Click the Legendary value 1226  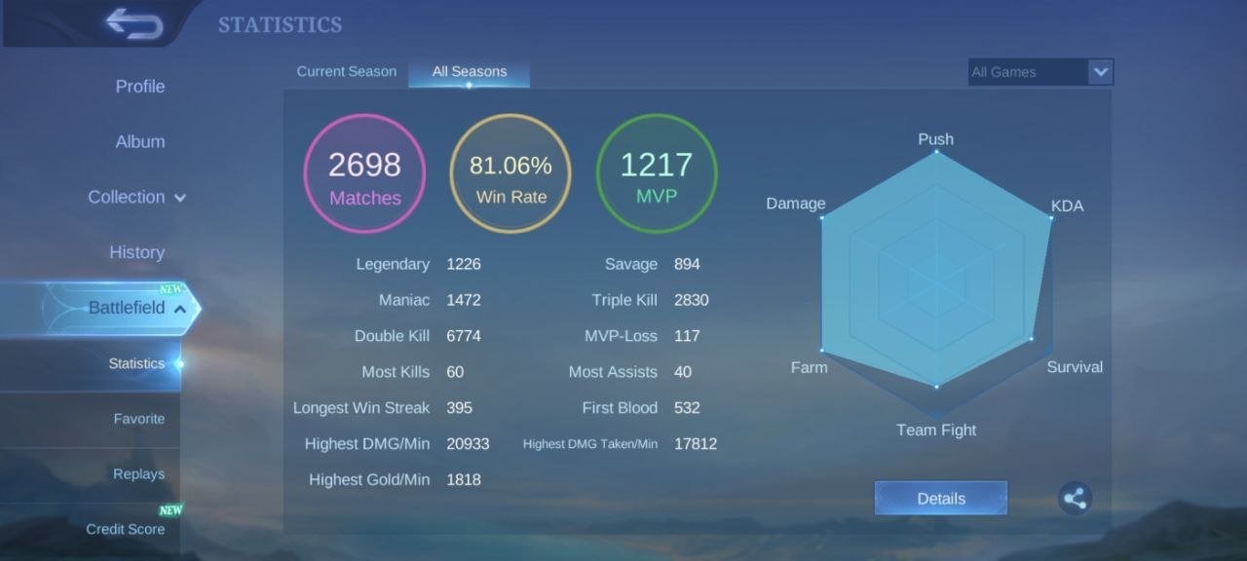464,265
